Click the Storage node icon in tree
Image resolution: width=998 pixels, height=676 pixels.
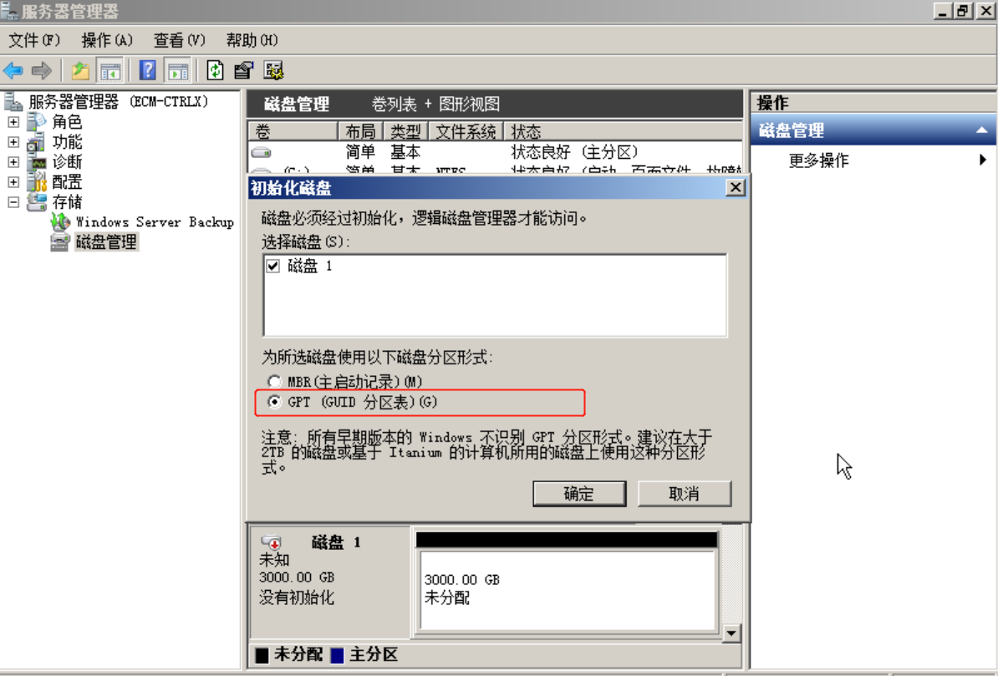point(37,202)
